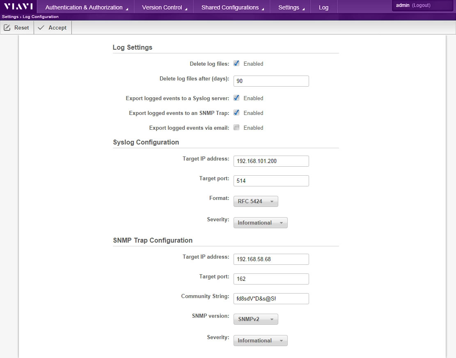This screenshot has height=358, width=456.
Task: Click the Community String field
Action: coord(271,298)
